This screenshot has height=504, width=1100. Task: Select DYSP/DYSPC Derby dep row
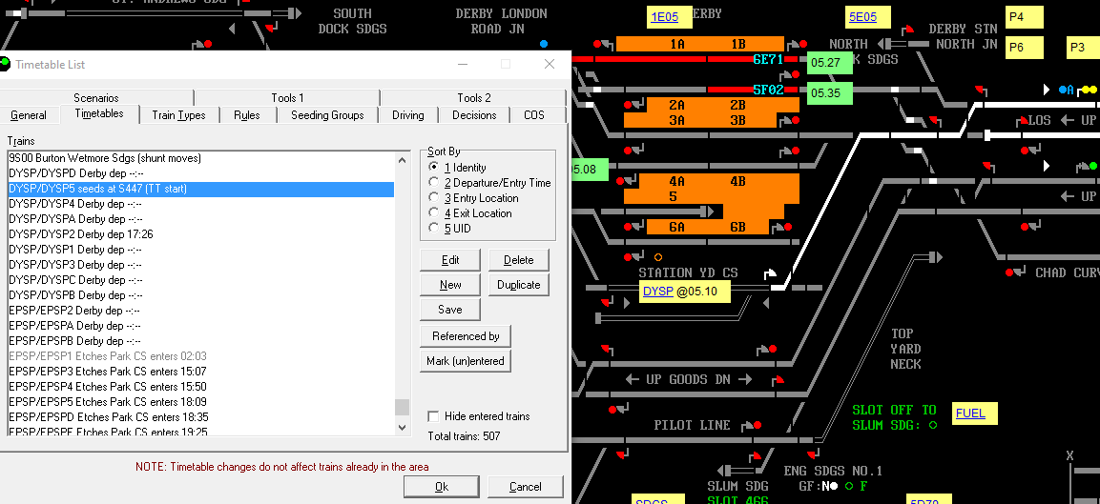[200, 280]
